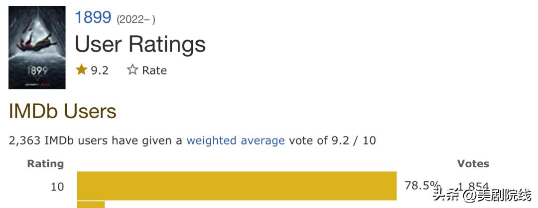538x208 pixels.
Task: Click the 2,363 IMDb users text
Action: (x=59, y=140)
